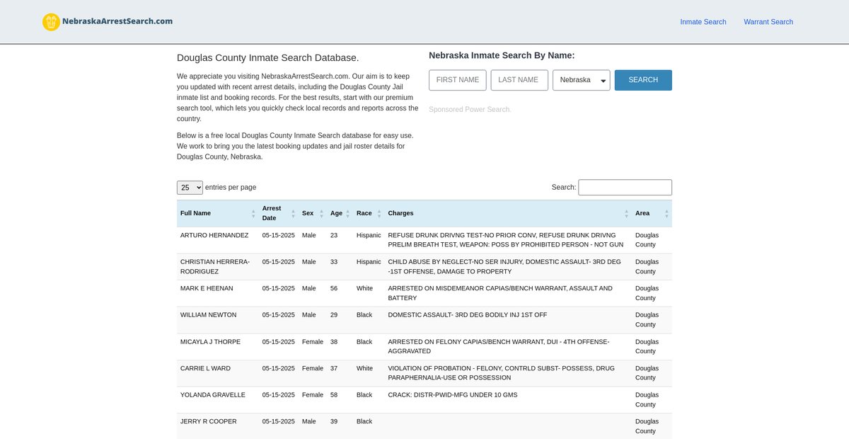Click White in Carrie L Ward row

pos(364,368)
